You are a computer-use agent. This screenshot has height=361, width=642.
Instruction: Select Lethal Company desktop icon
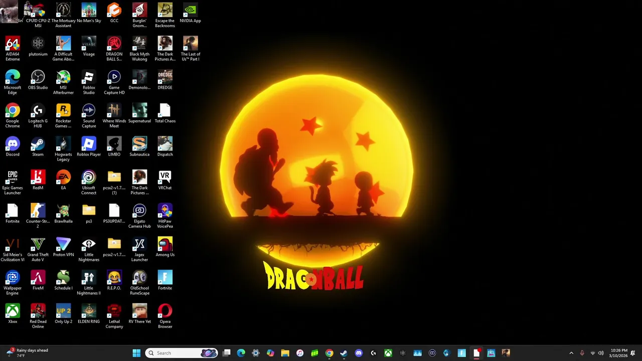(x=114, y=316)
